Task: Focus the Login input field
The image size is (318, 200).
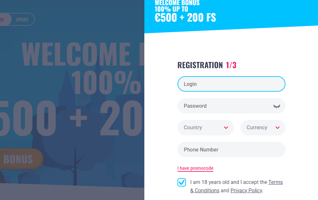Action: pos(231,84)
